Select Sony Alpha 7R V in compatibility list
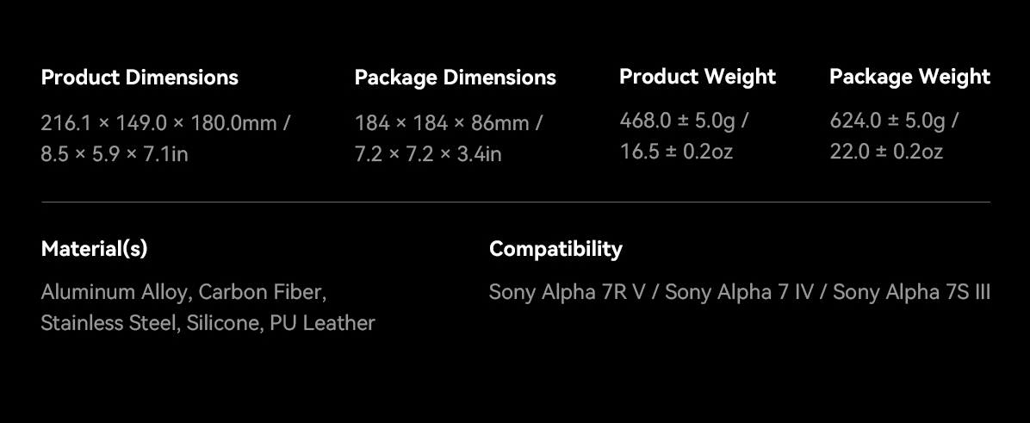 [x=567, y=292]
